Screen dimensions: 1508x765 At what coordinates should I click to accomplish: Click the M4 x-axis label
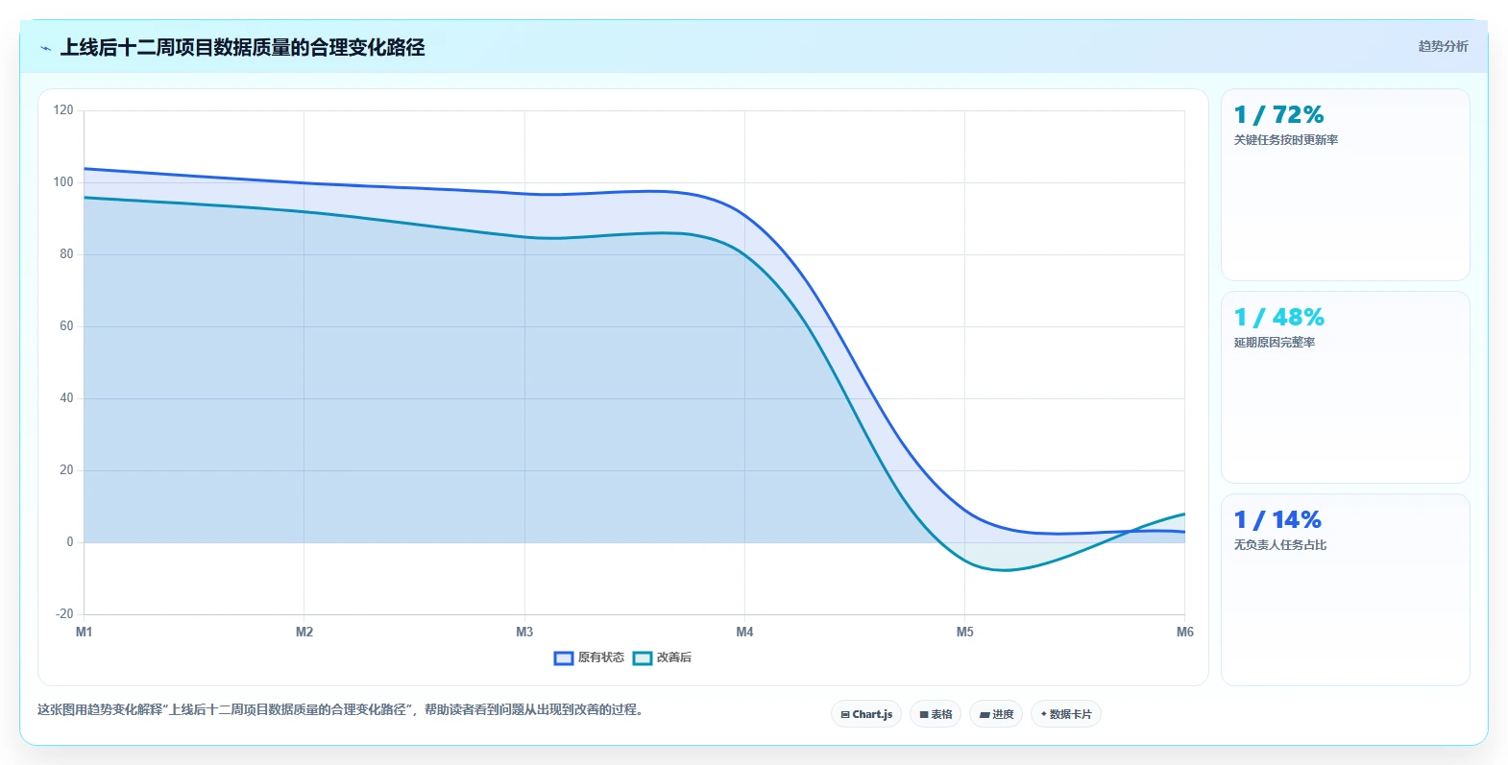(x=744, y=632)
